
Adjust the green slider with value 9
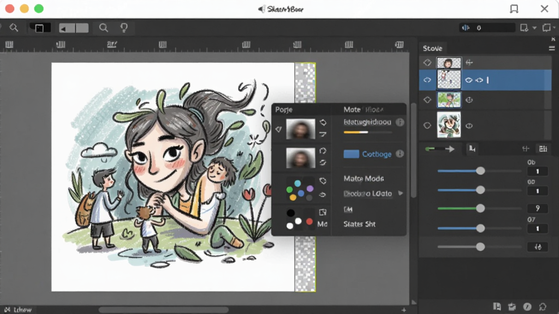pos(480,208)
